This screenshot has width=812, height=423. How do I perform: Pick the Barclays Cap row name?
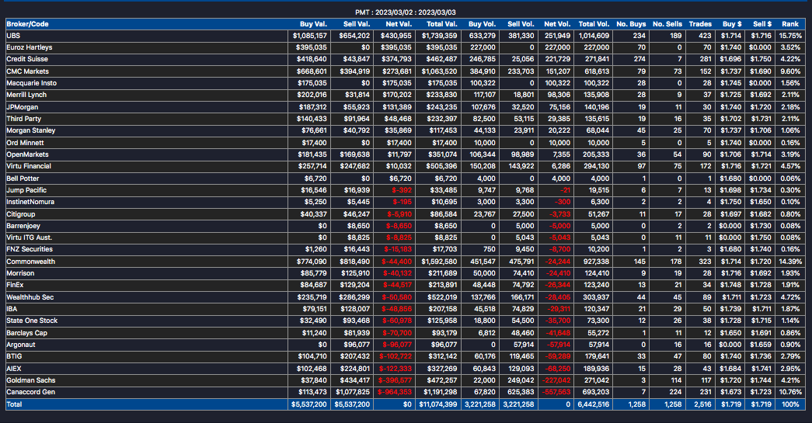coord(27,333)
